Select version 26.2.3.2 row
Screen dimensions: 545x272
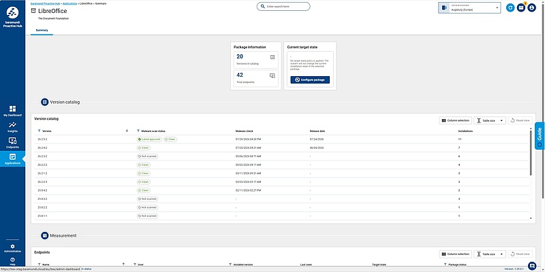281,156
